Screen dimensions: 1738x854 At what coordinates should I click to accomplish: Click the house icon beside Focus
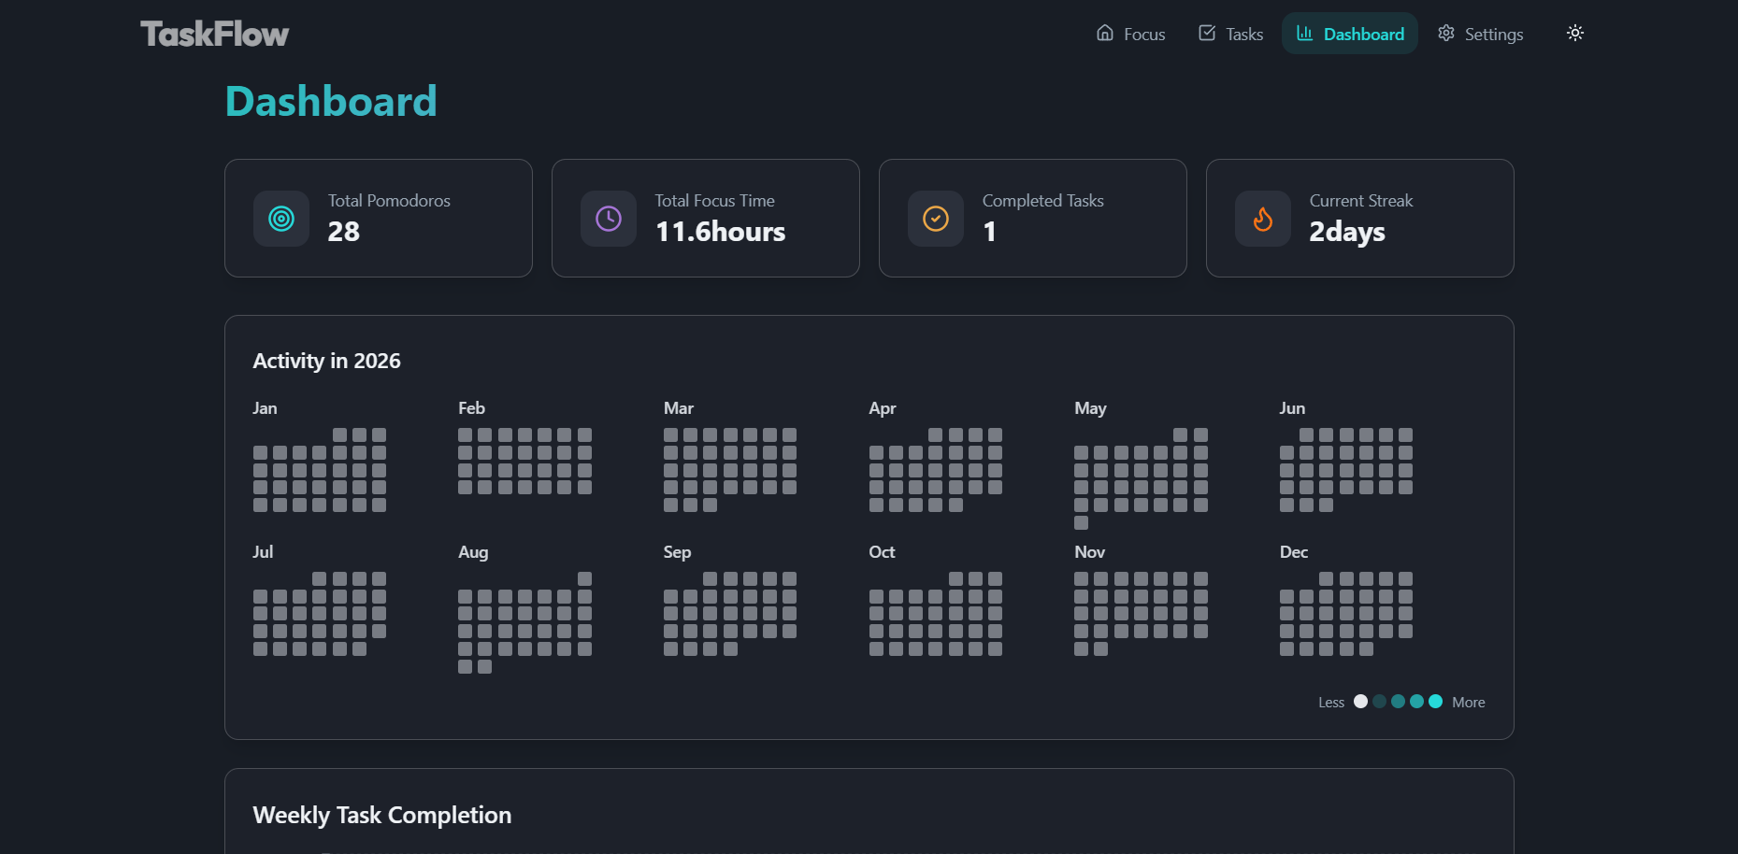click(1105, 33)
